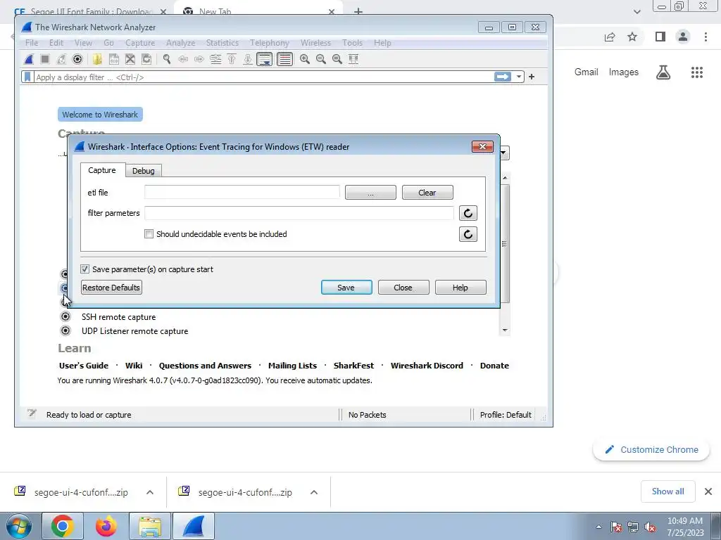Image resolution: width=721 pixels, height=540 pixels.
Task: Click interface list scrollbar down arrow
Action: 505,330
